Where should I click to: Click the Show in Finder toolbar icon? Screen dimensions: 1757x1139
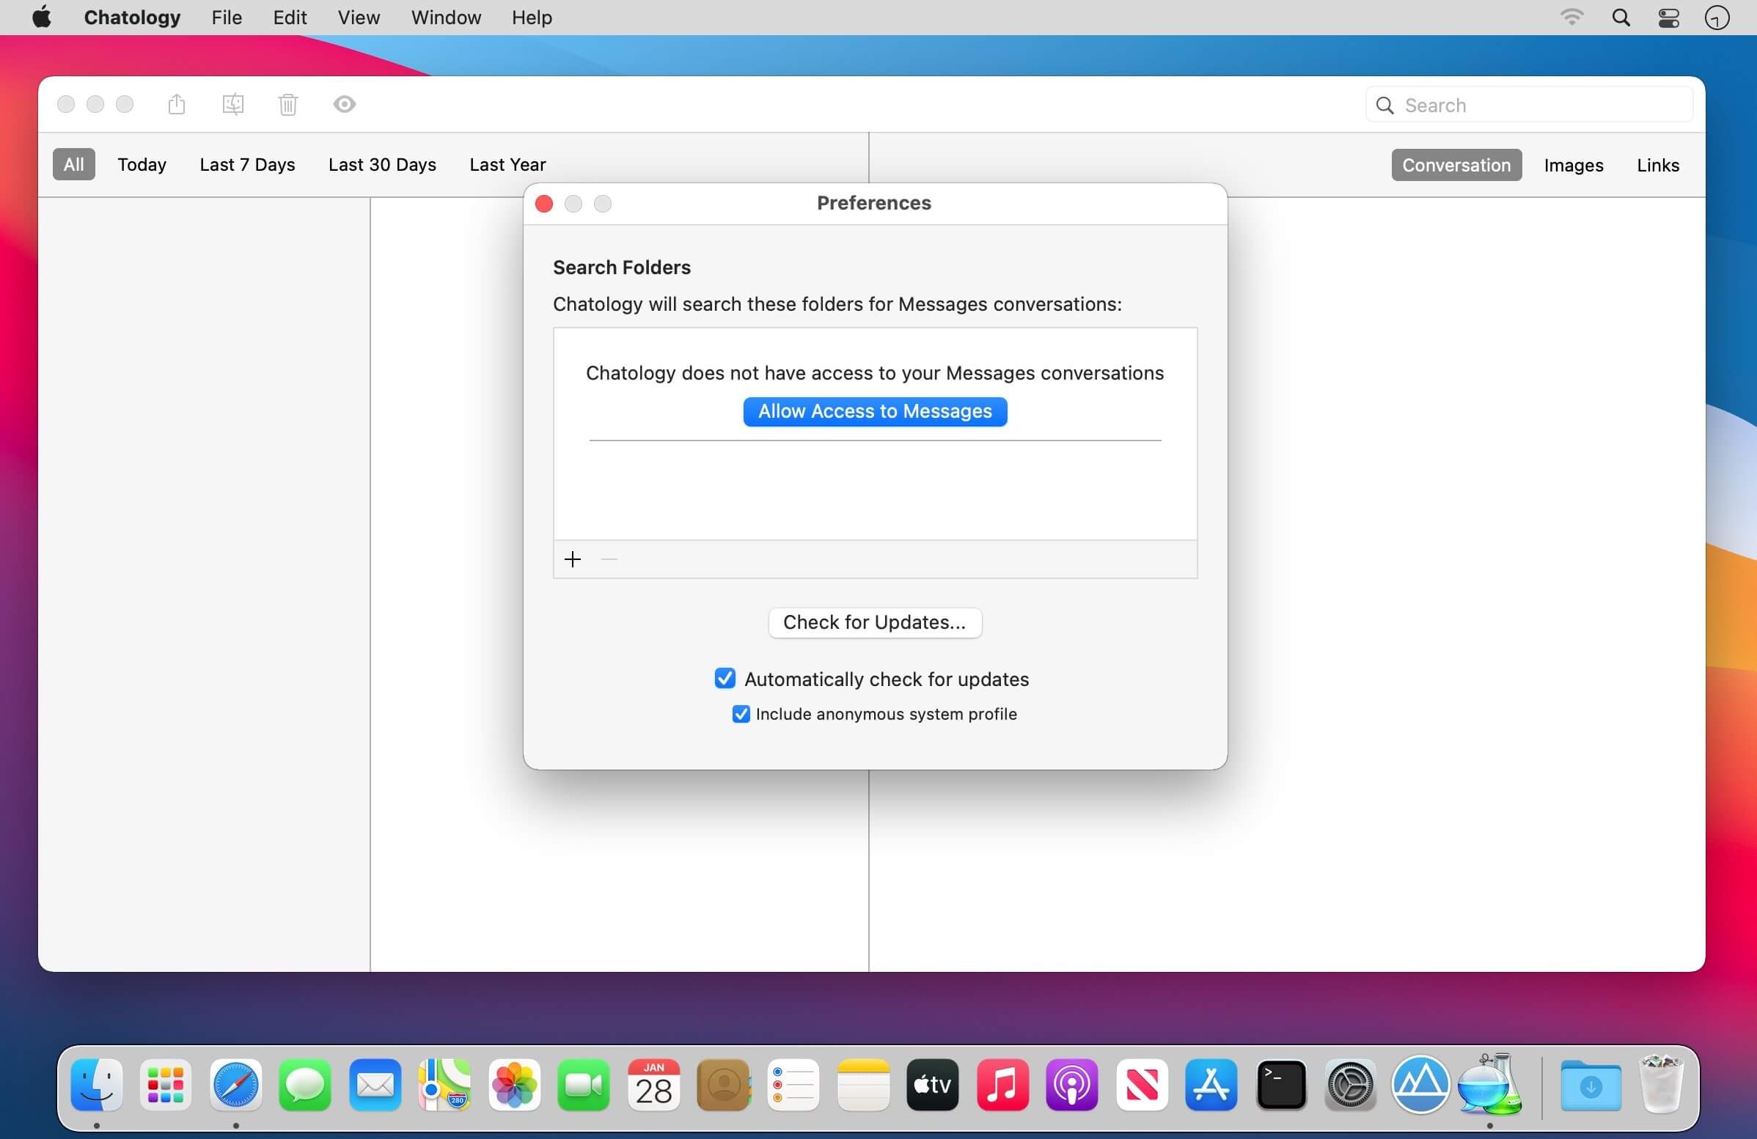232,104
